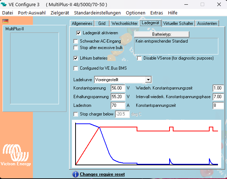Screen dimensions: 227x179
Task: Minimize the VE Configure window
Action: click(x=186, y=4)
